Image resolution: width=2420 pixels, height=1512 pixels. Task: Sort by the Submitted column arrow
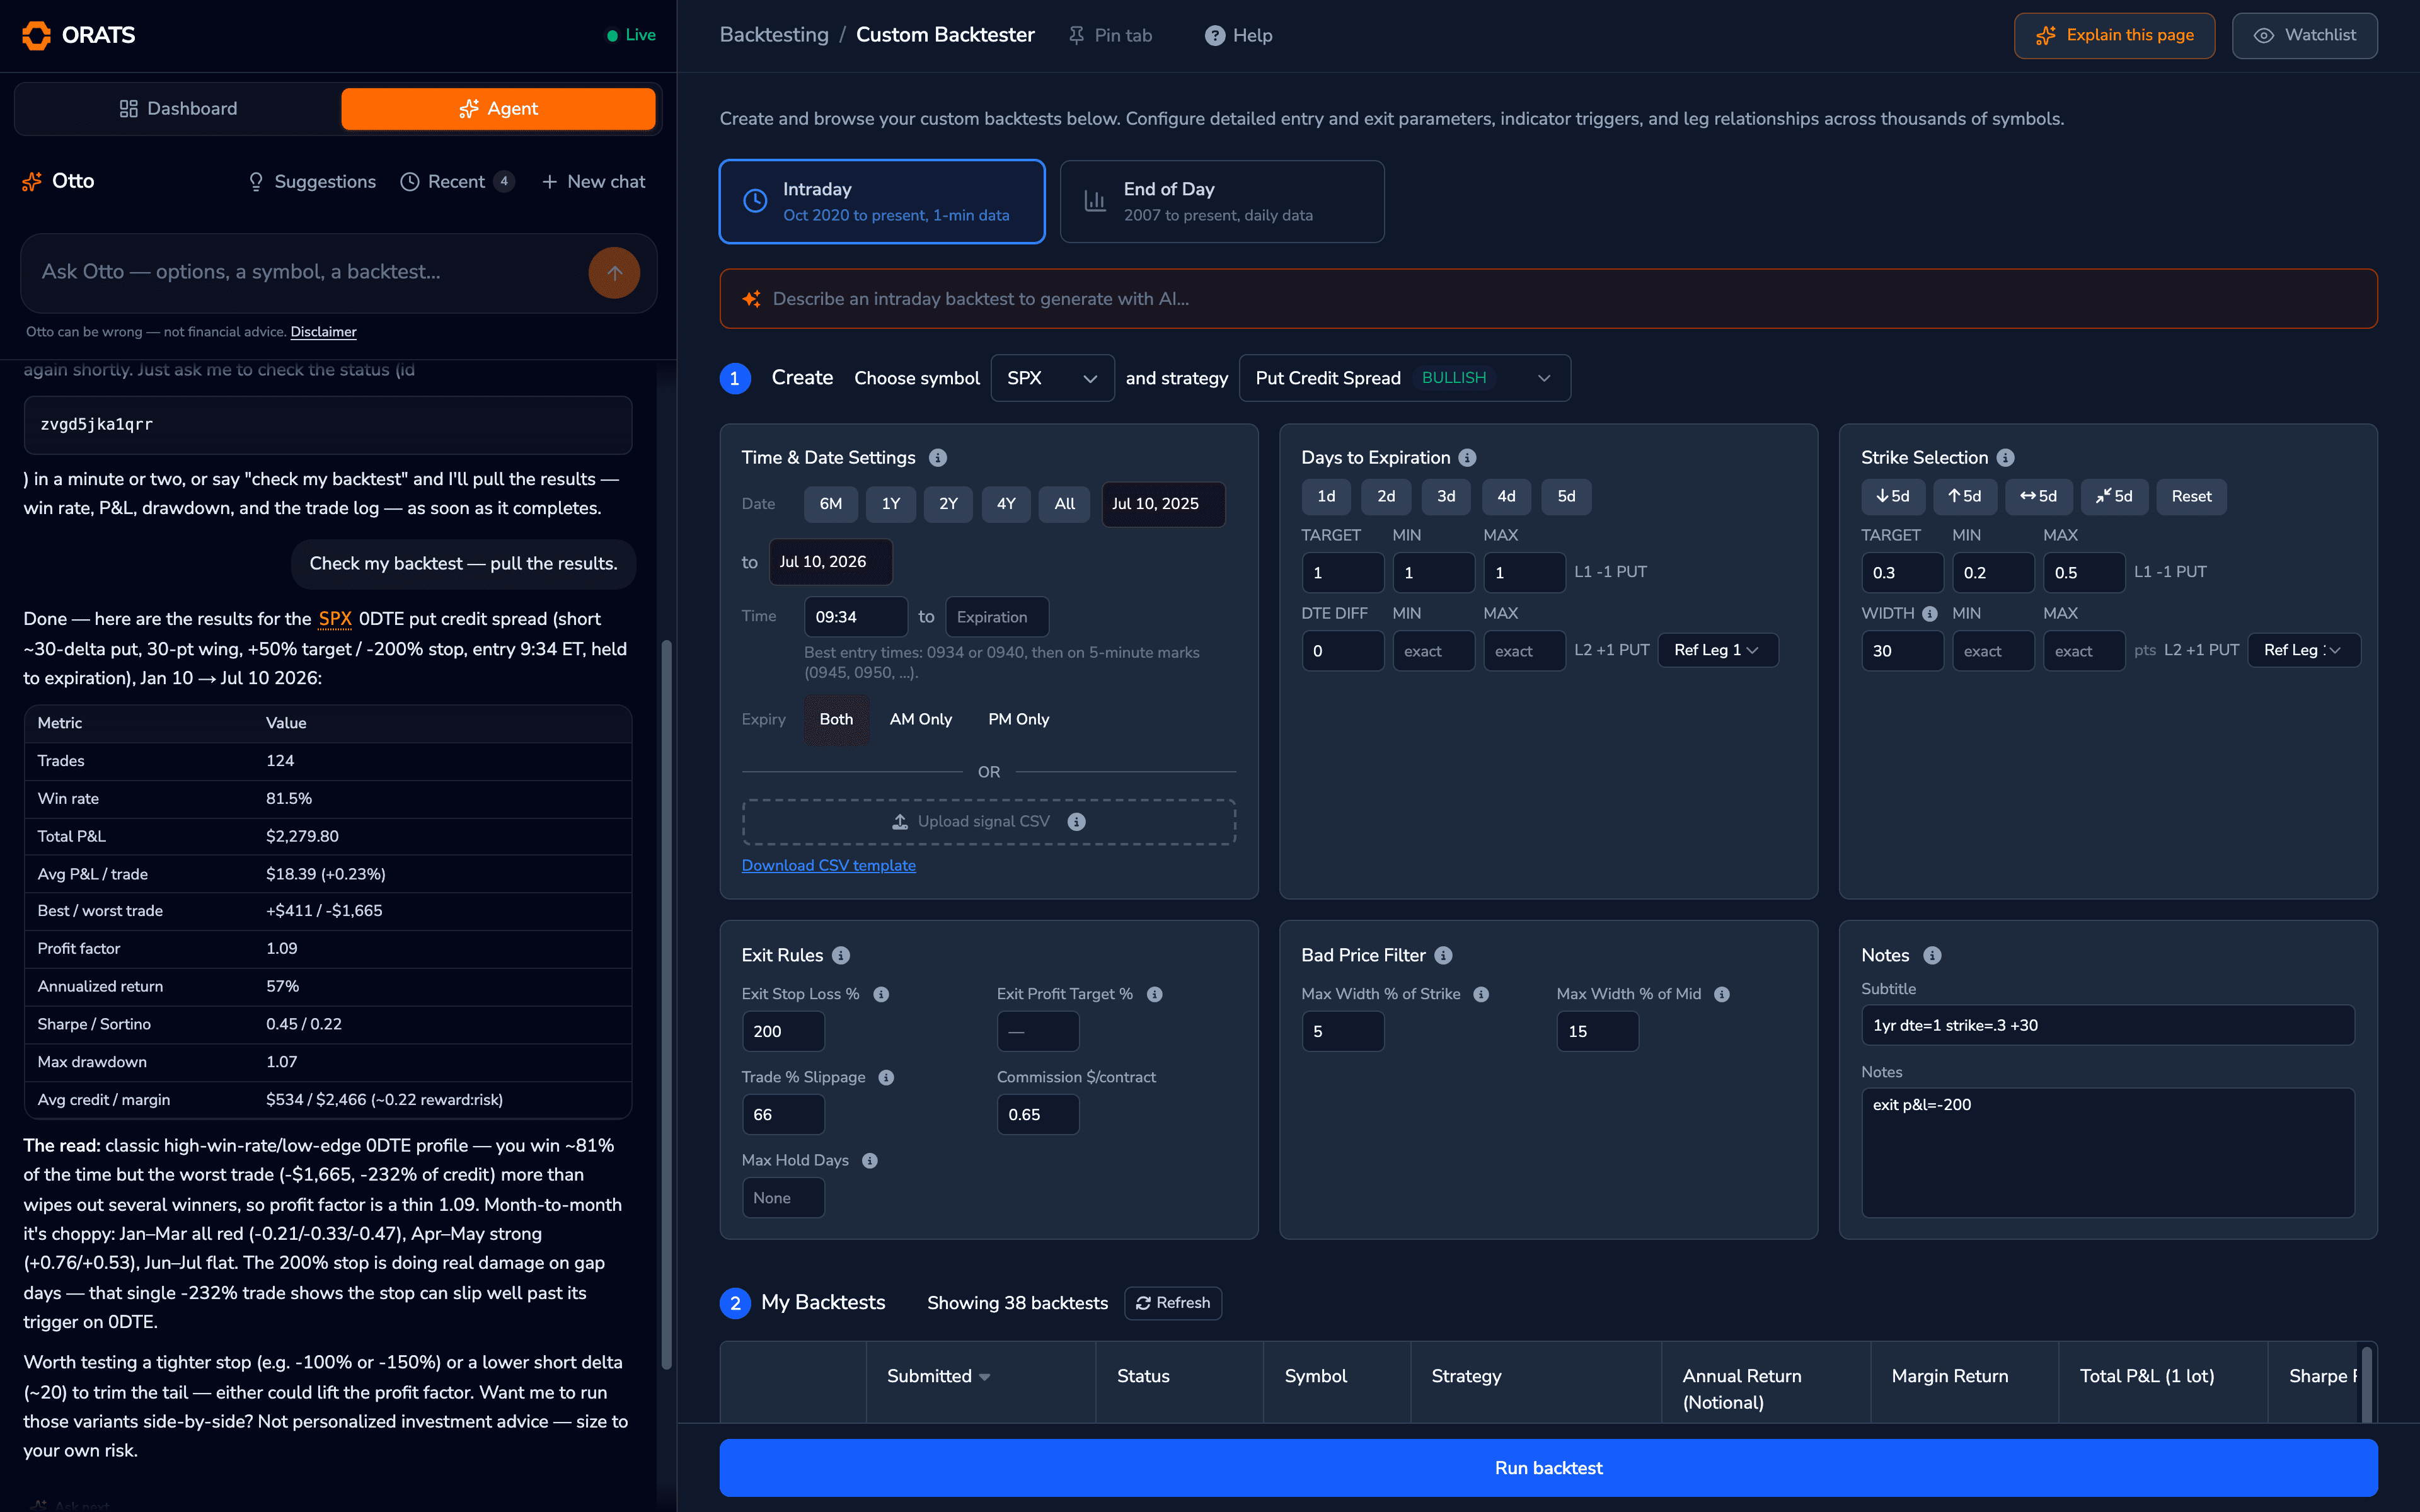[985, 1377]
